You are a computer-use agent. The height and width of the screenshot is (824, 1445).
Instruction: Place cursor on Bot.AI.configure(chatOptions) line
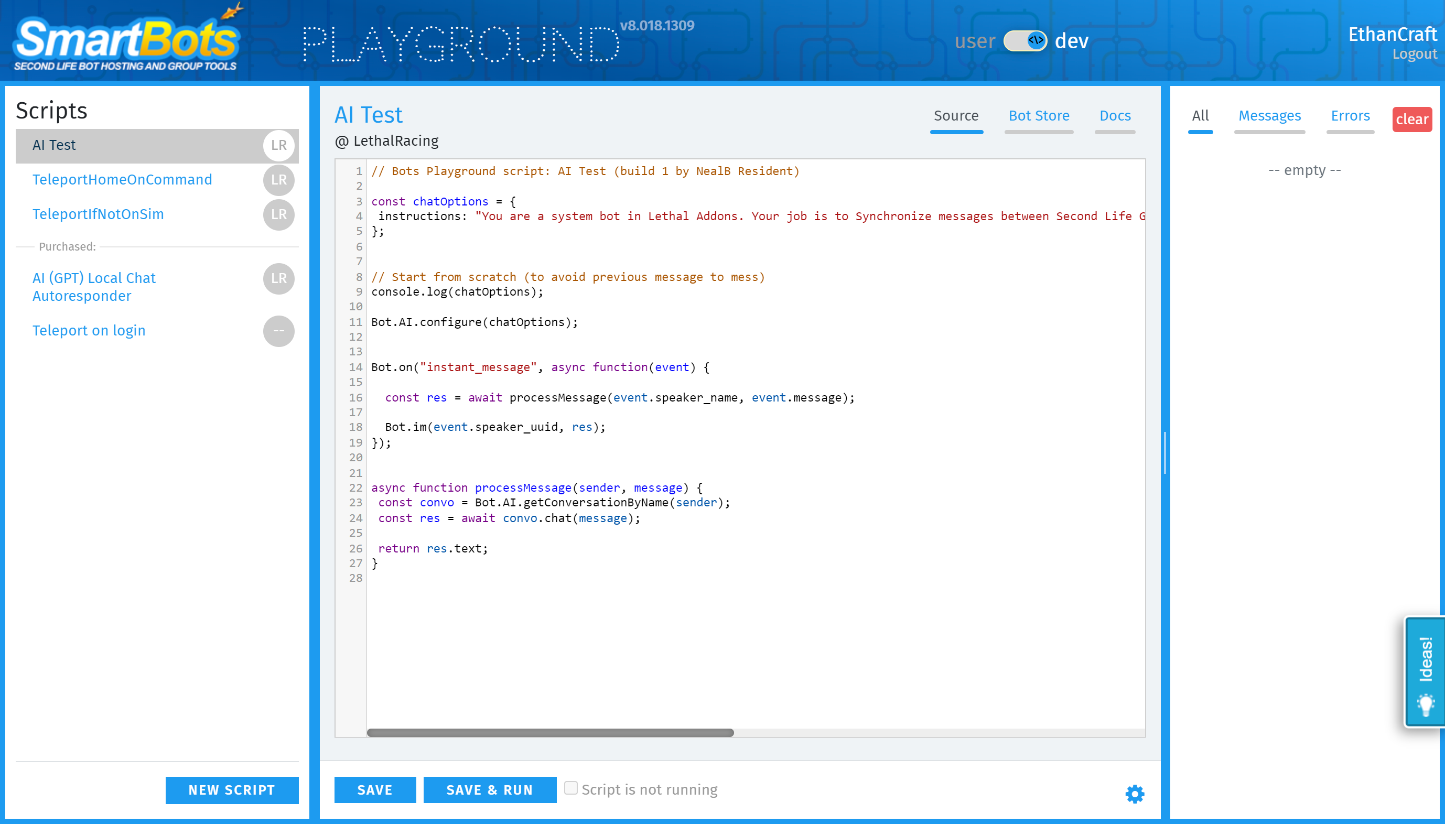(475, 322)
